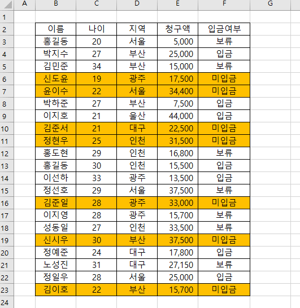Select the cell containing 홍도현

click(x=56, y=153)
